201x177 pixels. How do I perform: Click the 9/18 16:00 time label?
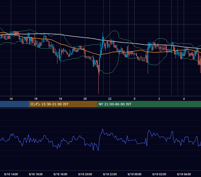36,174
